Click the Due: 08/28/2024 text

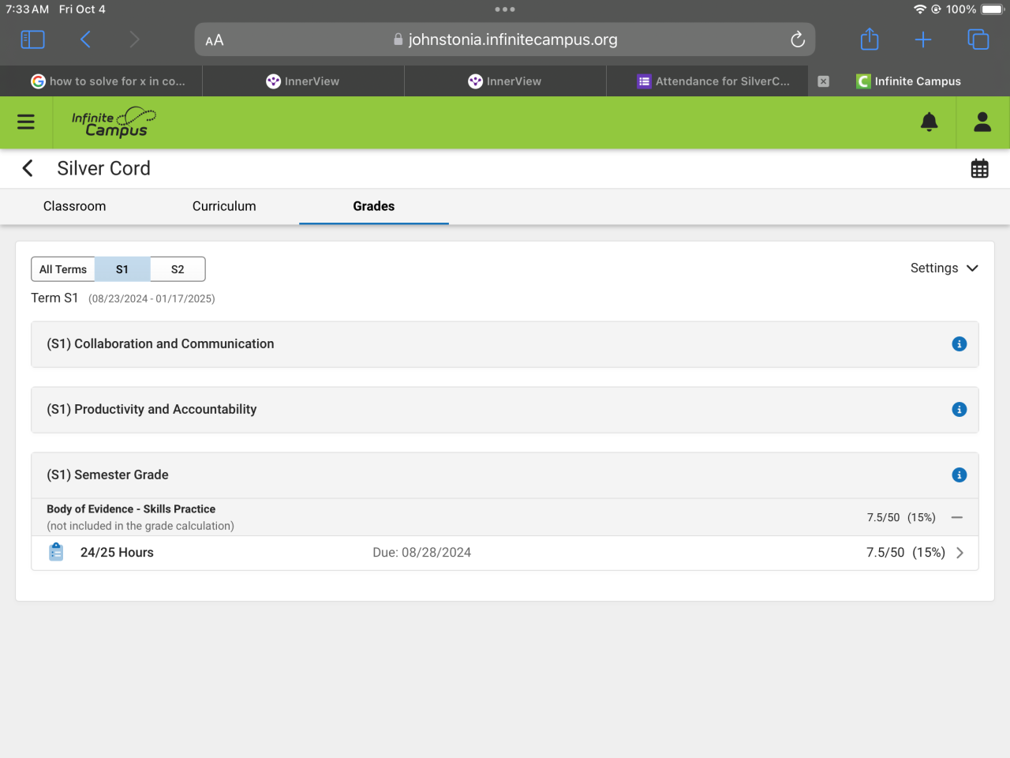click(422, 553)
